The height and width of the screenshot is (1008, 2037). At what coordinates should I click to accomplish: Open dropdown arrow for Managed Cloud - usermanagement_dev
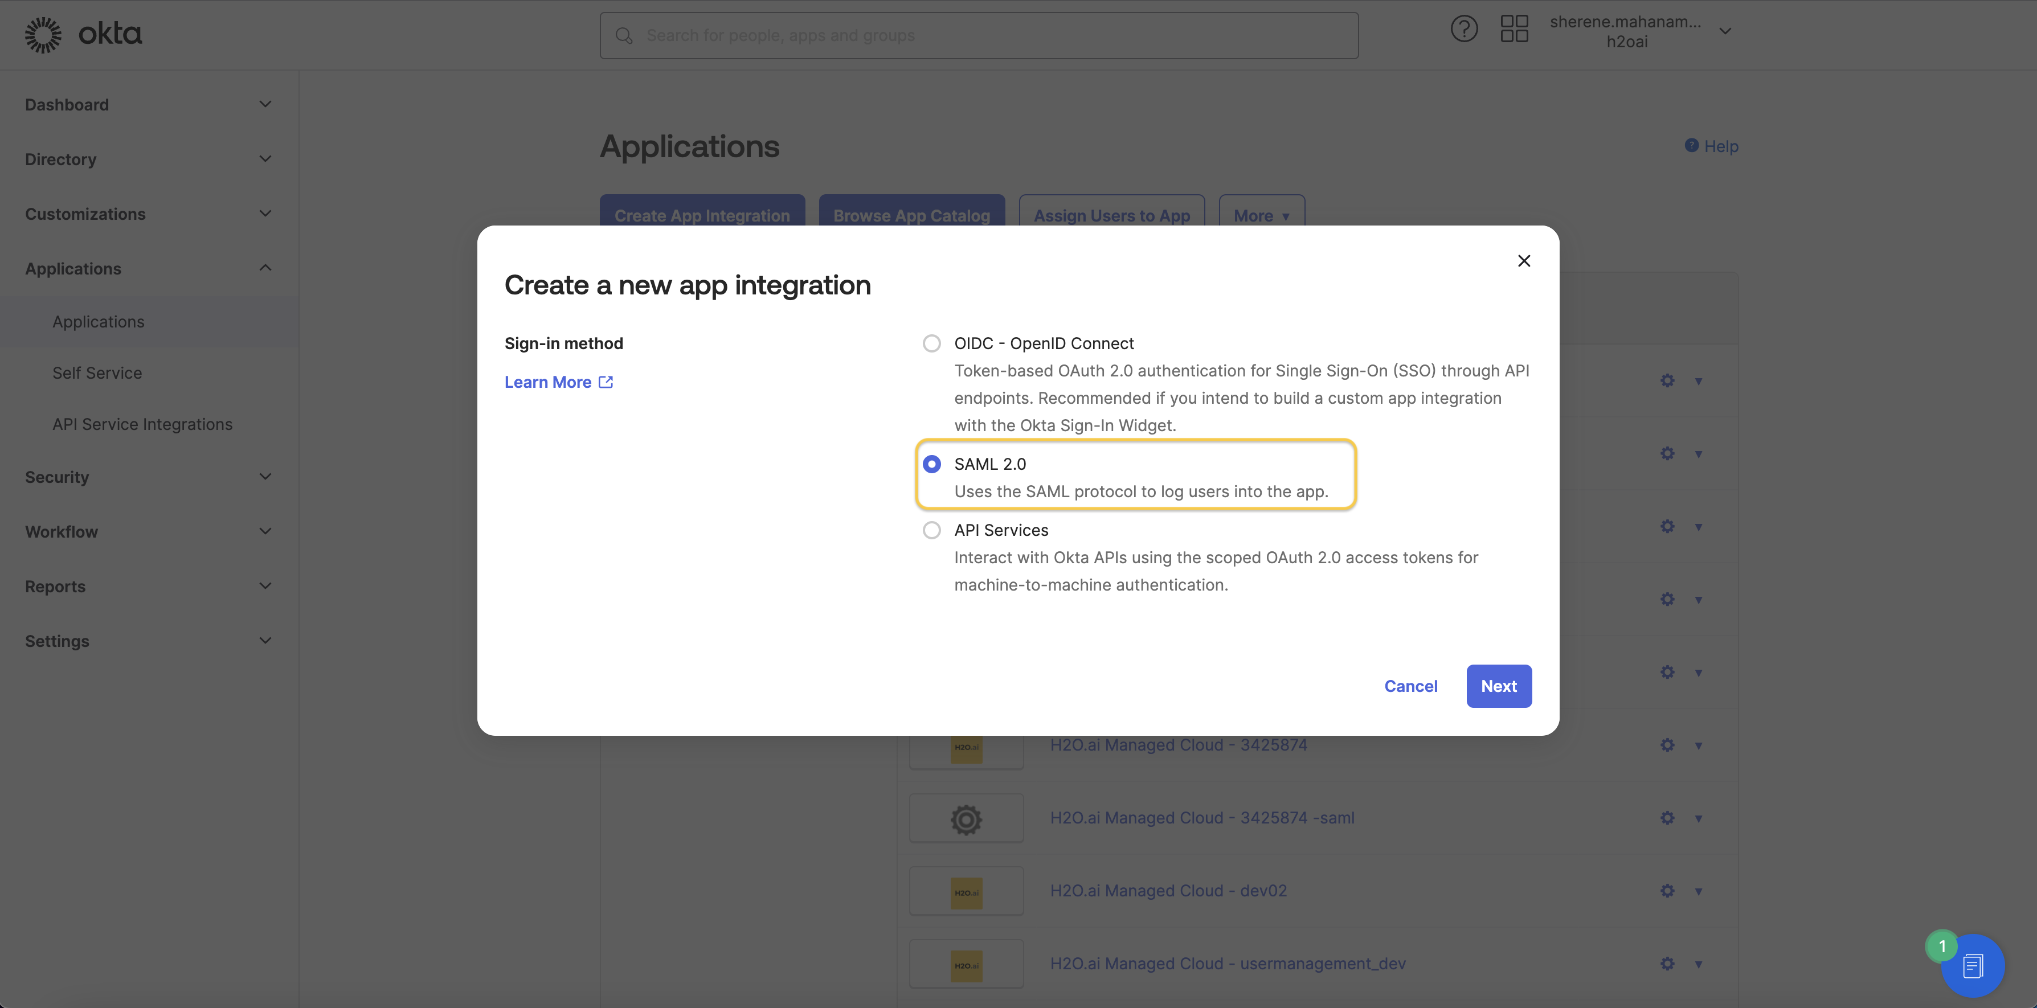click(1698, 964)
